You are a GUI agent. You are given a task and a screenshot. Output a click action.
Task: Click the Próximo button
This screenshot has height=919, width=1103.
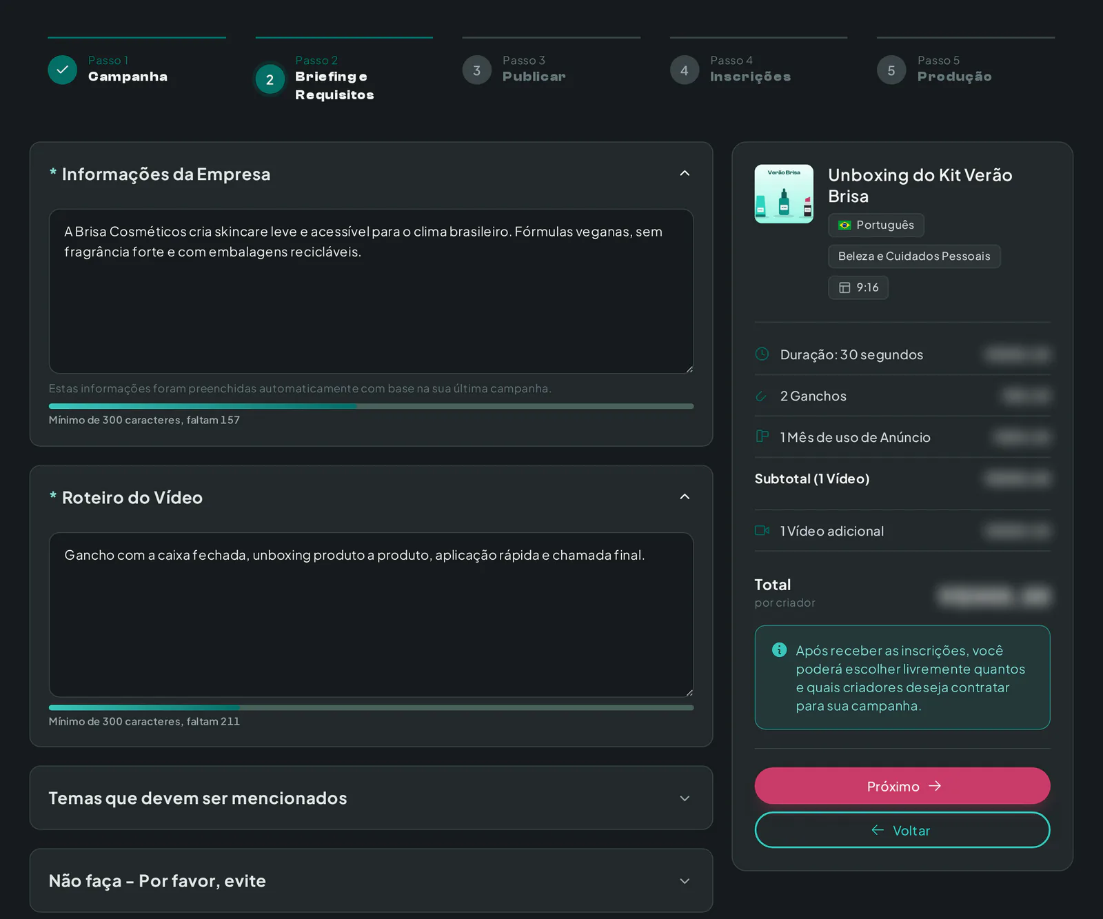coord(902,786)
